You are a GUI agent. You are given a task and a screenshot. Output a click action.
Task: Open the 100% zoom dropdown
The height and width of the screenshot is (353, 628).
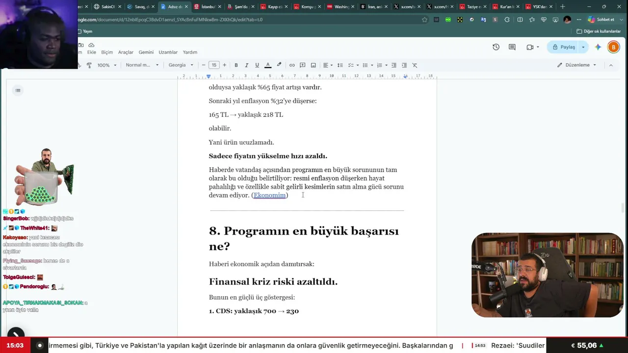(107, 65)
